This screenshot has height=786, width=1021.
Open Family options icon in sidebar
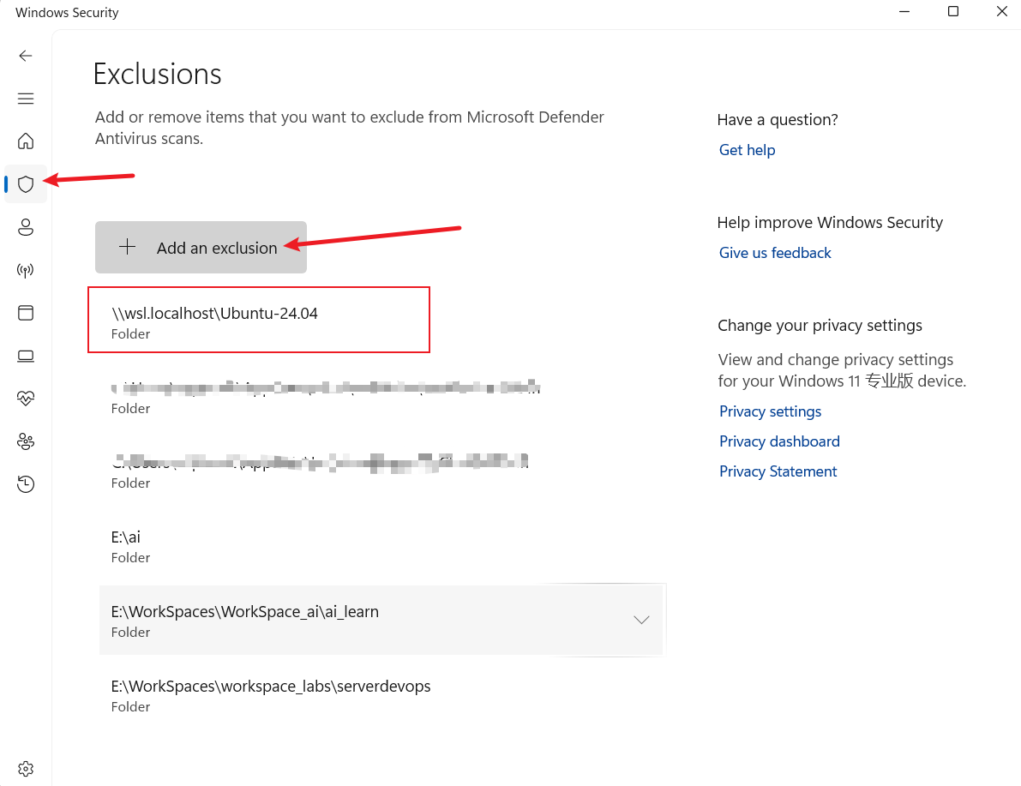point(26,441)
